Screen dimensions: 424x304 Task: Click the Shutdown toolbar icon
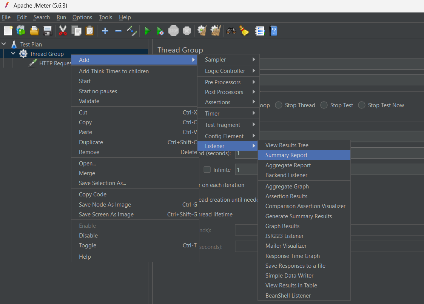[x=187, y=31]
